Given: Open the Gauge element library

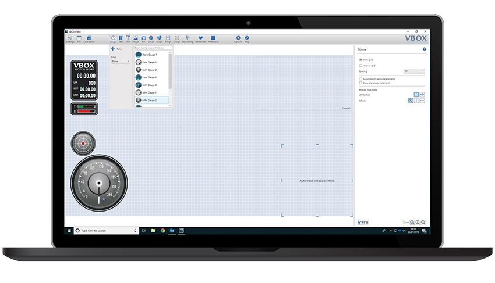Looking at the screenshot, I should pos(114,39).
